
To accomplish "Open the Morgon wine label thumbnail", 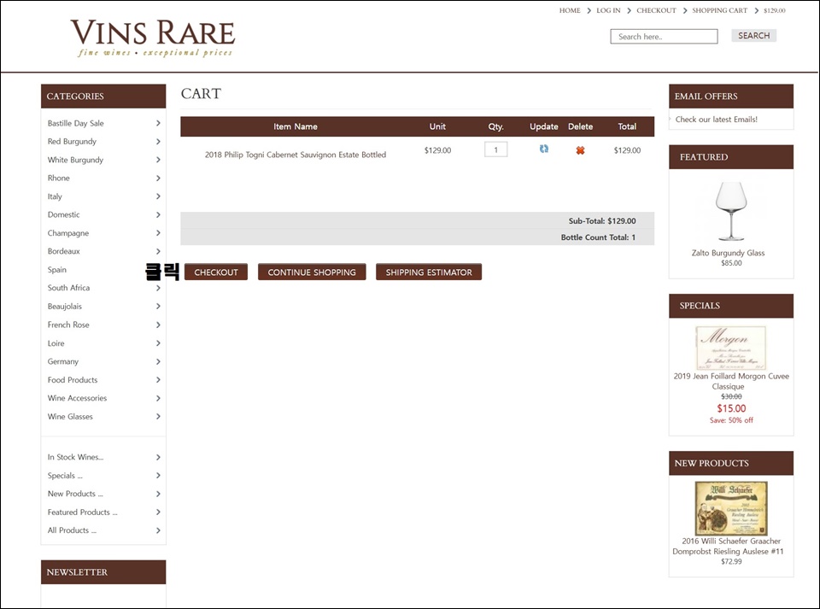I will pos(730,348).
